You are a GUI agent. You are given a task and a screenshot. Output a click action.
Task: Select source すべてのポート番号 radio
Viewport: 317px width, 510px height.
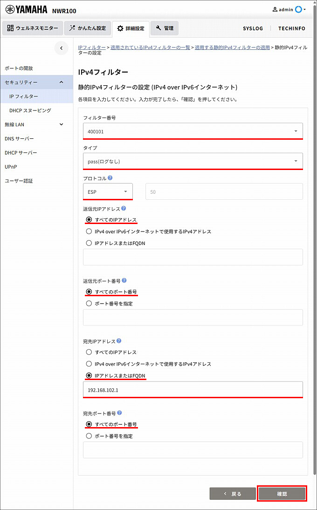tap(89, 292)
